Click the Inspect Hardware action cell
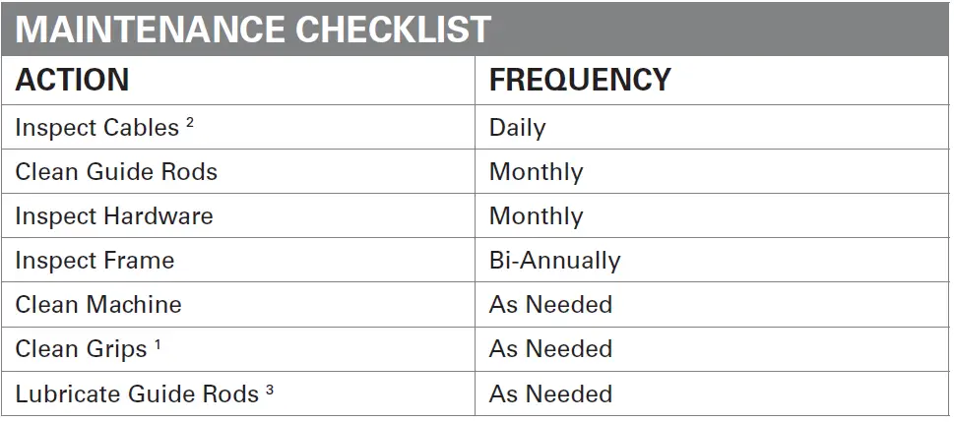Viewport: 954px width, 422px height. coord(113,216)
